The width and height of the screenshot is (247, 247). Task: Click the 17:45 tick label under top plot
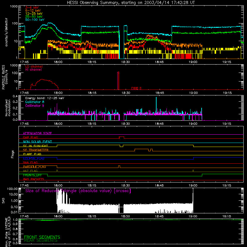[24, 62]
